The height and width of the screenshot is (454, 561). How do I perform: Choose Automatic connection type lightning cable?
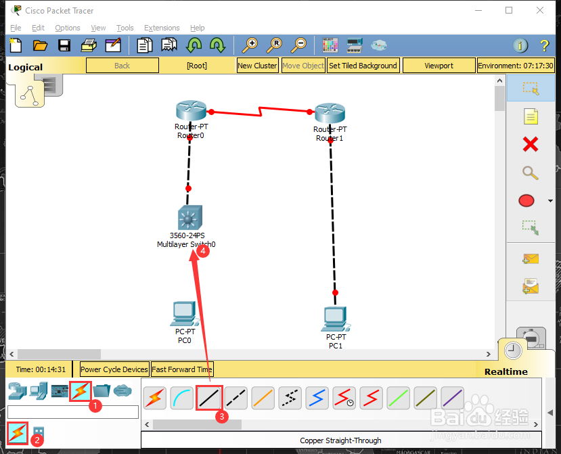pos(154,398)
